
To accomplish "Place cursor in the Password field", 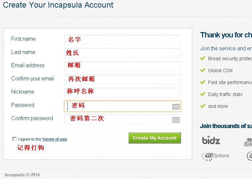I will click(x=123, y=106).
